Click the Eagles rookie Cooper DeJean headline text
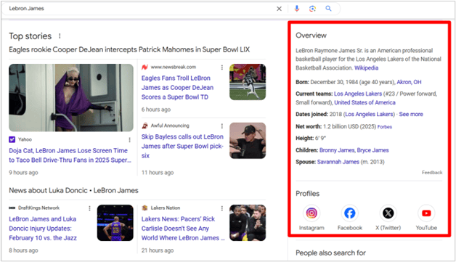The width and height of the screenshot is (456, 262). point(129,49)
